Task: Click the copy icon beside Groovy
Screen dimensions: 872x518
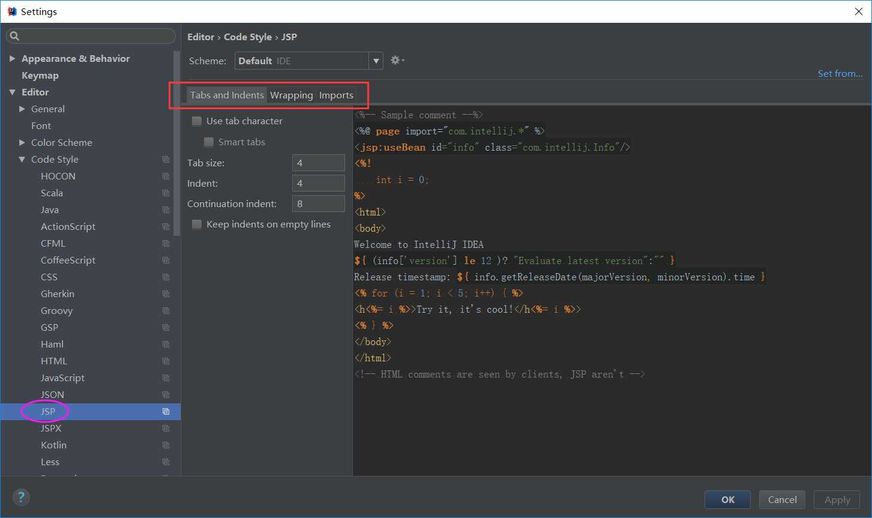Action: 166,311
